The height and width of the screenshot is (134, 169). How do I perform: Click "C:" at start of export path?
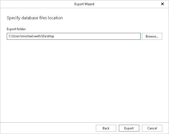coord(10,36)
